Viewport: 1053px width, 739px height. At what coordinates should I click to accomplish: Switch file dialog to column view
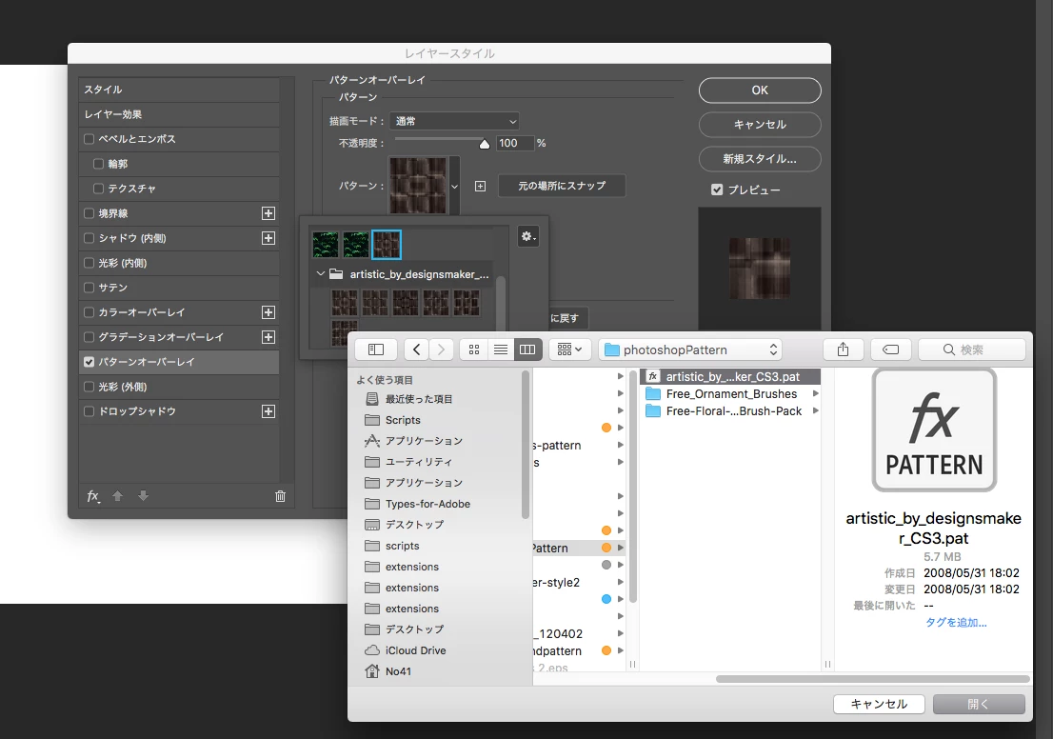(x=527, y=350)
